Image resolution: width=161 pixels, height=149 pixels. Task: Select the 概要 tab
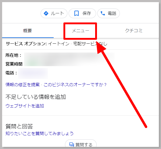point(28,31)
